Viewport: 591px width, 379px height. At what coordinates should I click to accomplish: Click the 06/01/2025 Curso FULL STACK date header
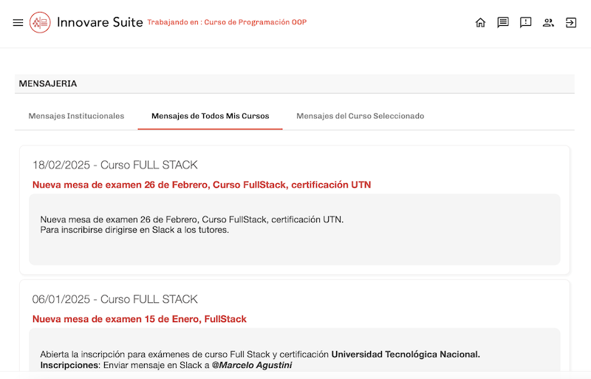coord(115,299)
